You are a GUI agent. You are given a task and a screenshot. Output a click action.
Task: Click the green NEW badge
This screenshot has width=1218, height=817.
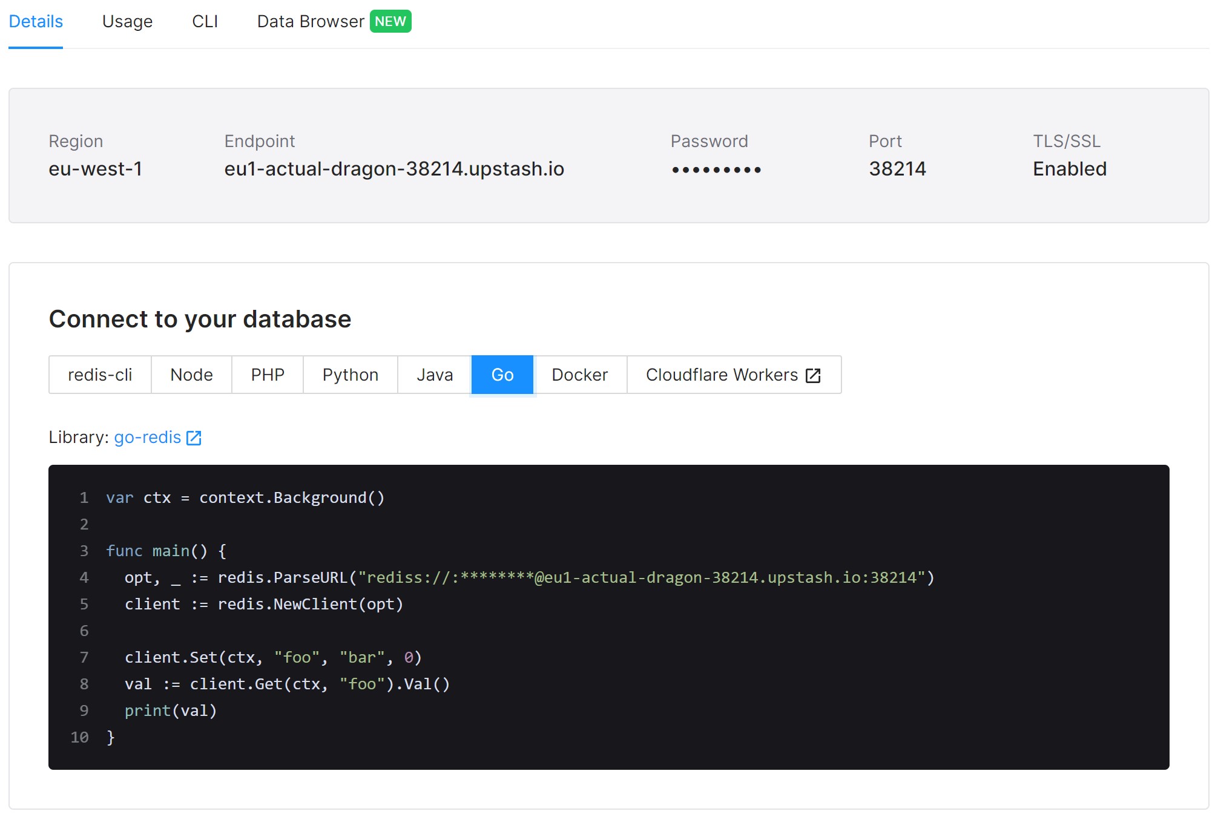(x=390, y=22)
